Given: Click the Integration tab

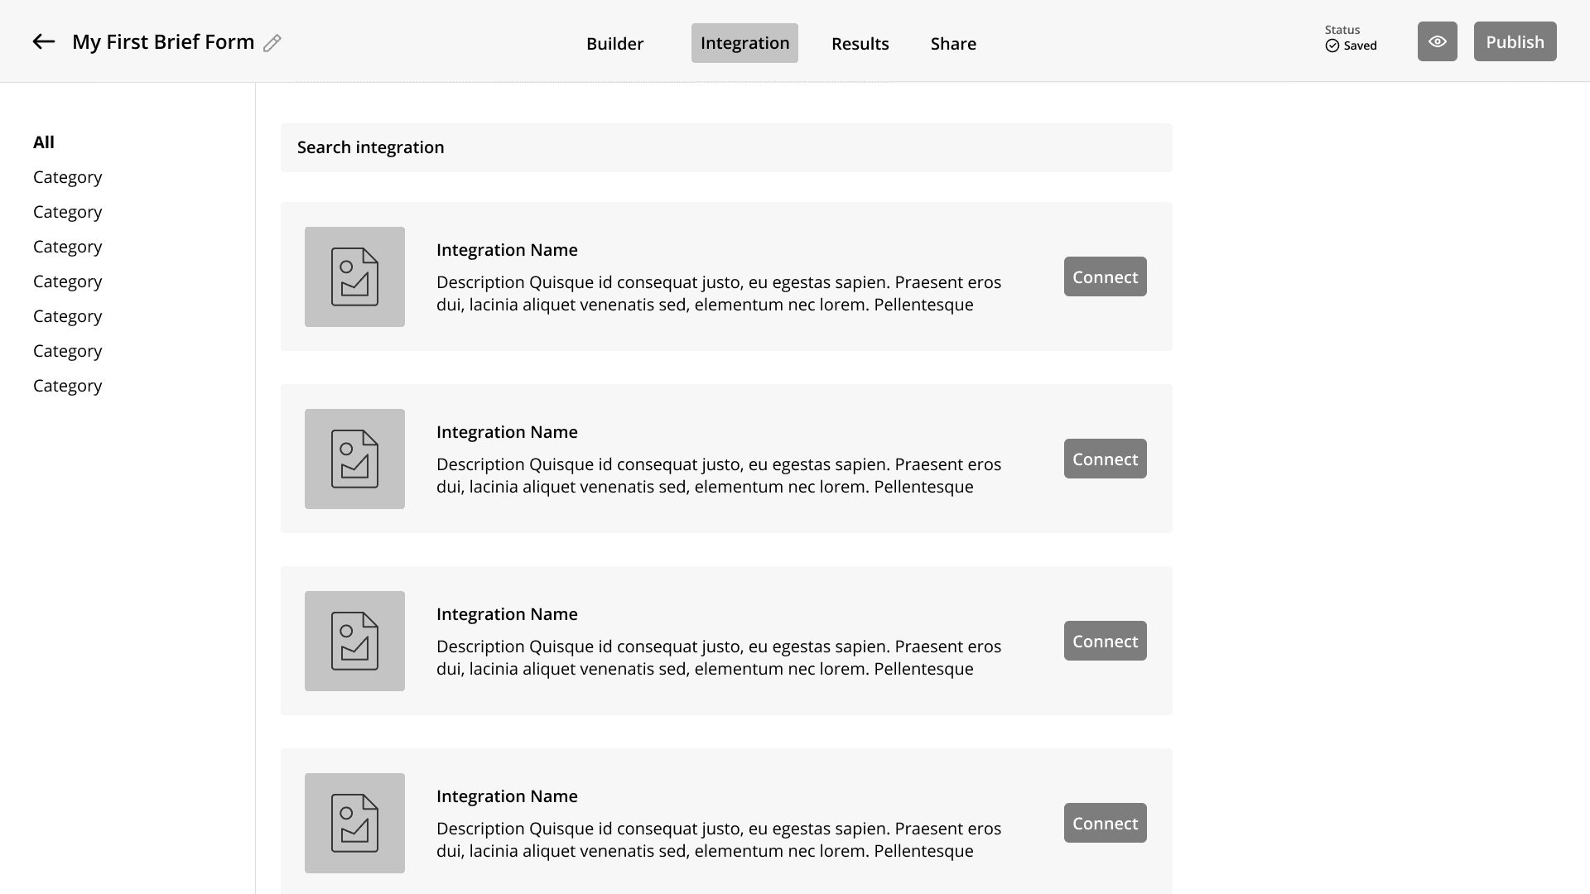Looking at the screenshot, I should (744, 42).
